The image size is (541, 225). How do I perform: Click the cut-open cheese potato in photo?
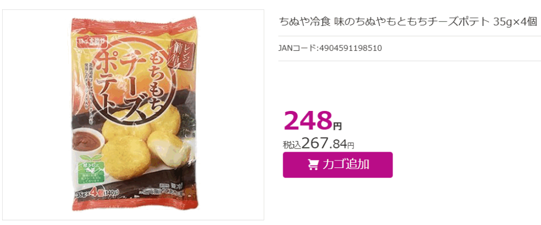(170, 148)
